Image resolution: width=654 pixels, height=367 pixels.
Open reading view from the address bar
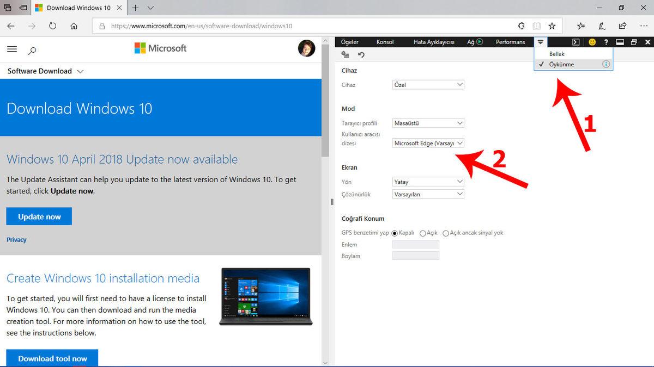pyautogui.click(x=536, y=26)
